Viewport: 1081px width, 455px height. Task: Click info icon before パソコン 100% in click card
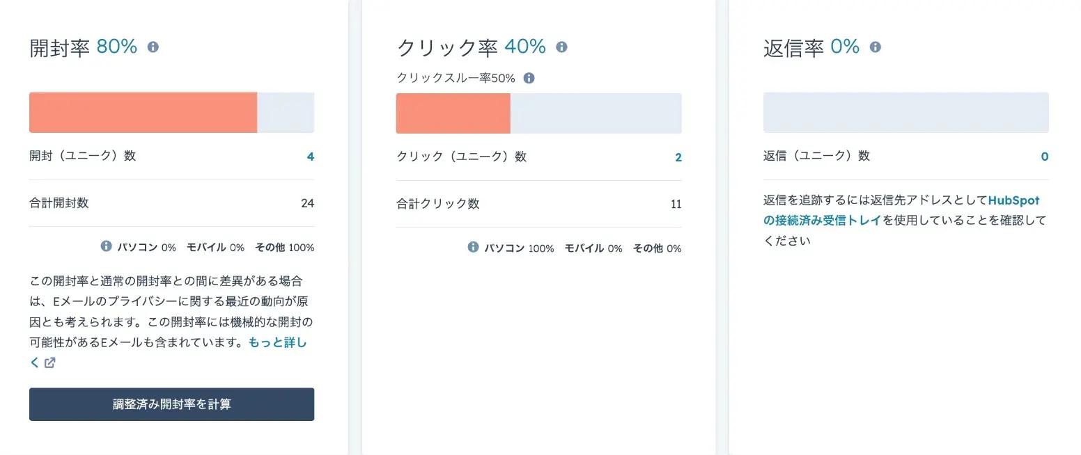coord(473,247)
